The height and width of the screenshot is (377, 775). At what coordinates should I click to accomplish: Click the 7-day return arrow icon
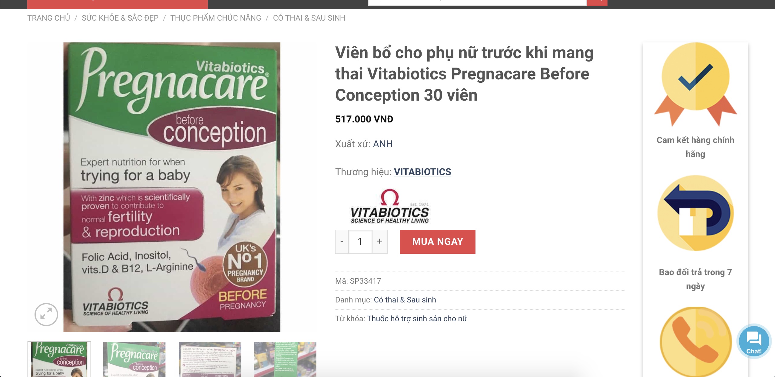click(x=695, y=213)
